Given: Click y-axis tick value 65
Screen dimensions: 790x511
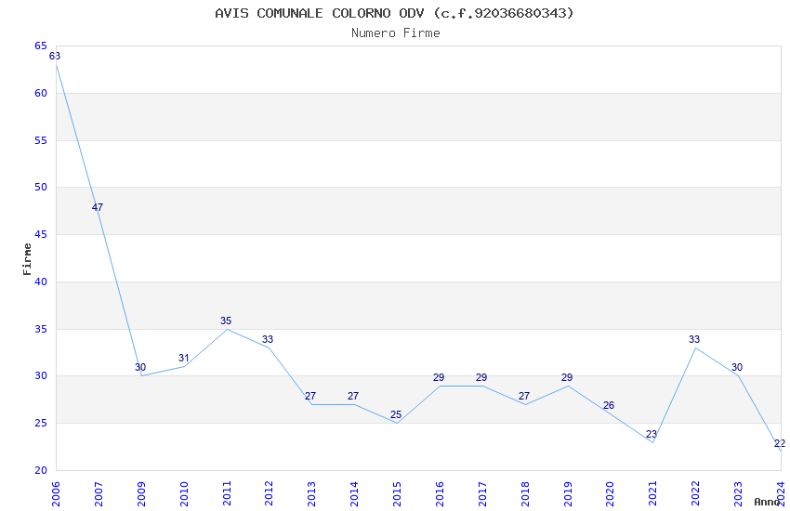Looking at the screenshot, I should click(x=41, y=46).
